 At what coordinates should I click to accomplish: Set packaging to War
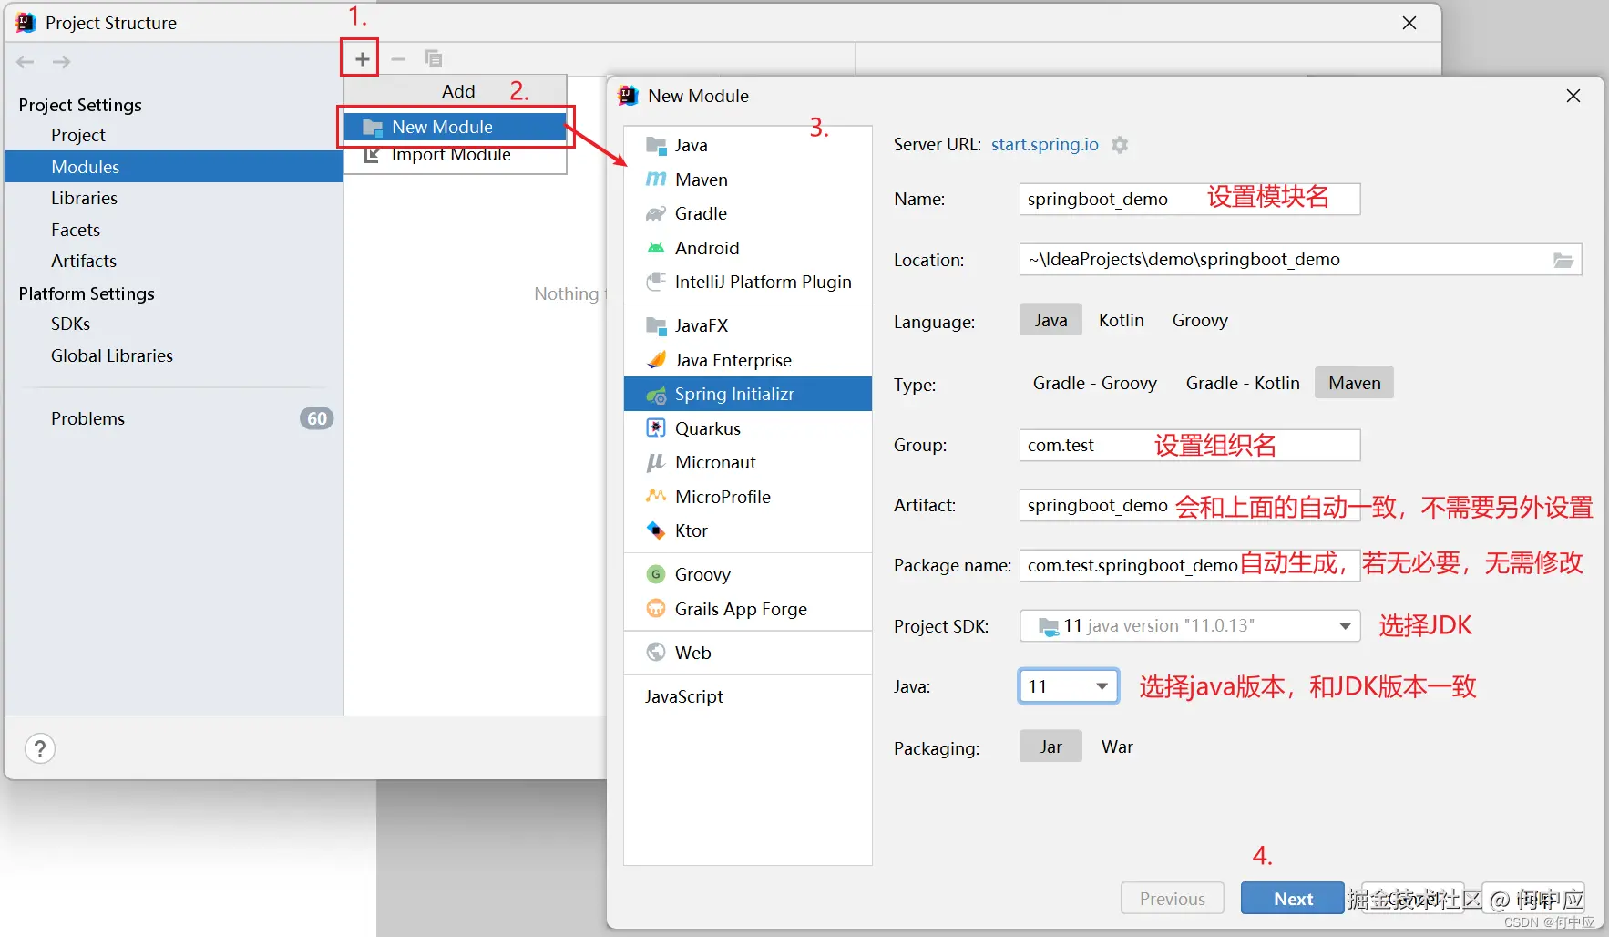click(x=1117, y=747)
